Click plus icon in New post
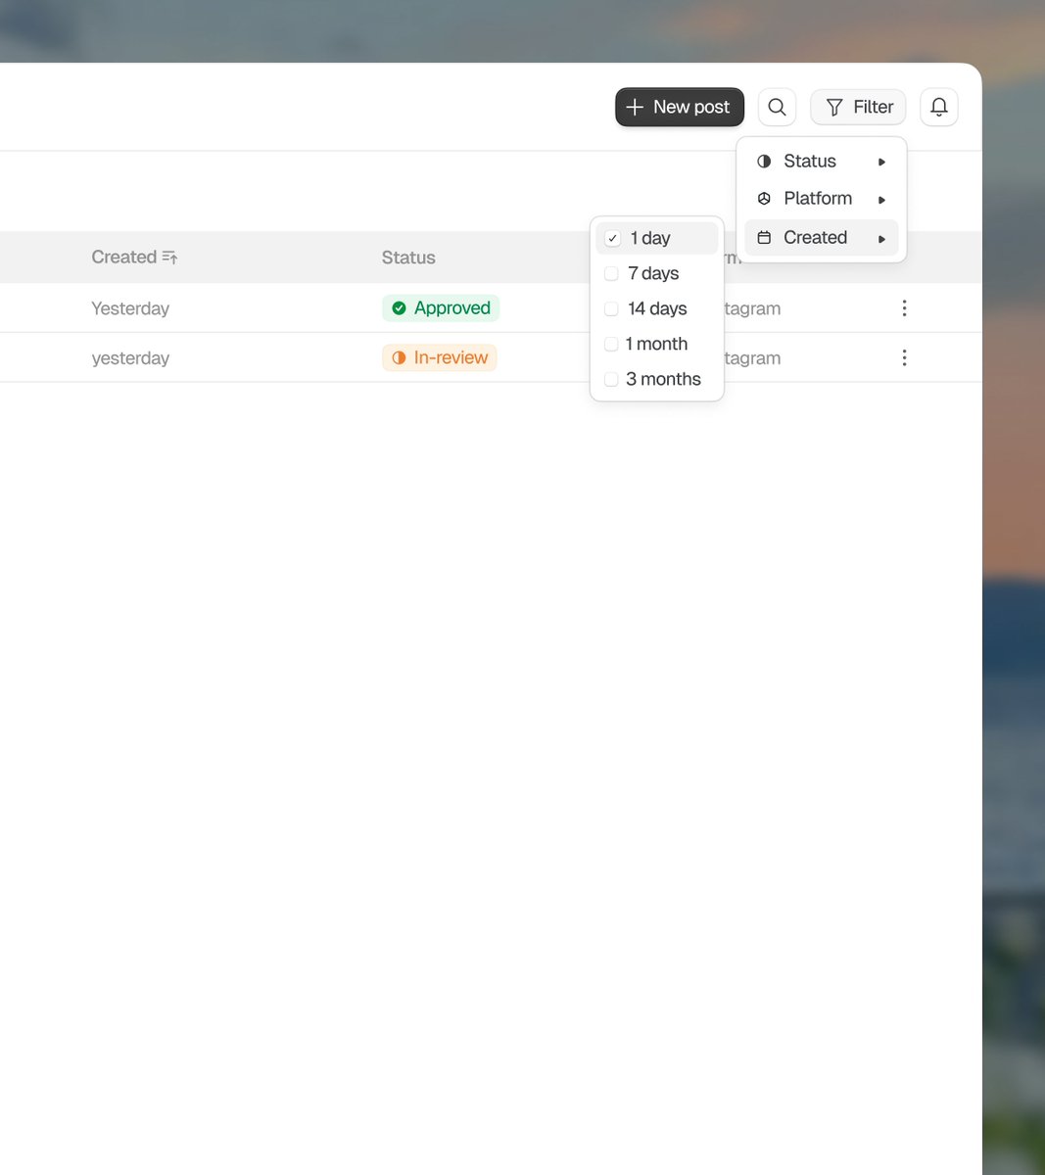 635,107
